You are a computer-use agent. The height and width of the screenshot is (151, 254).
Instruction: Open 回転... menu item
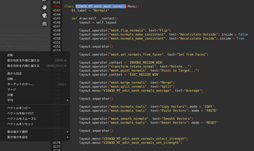coord(35,79)
